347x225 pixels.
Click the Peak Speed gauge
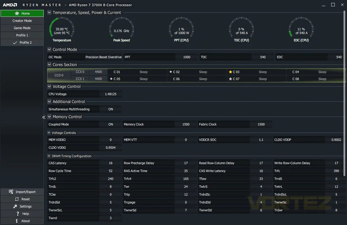[122, 29]
